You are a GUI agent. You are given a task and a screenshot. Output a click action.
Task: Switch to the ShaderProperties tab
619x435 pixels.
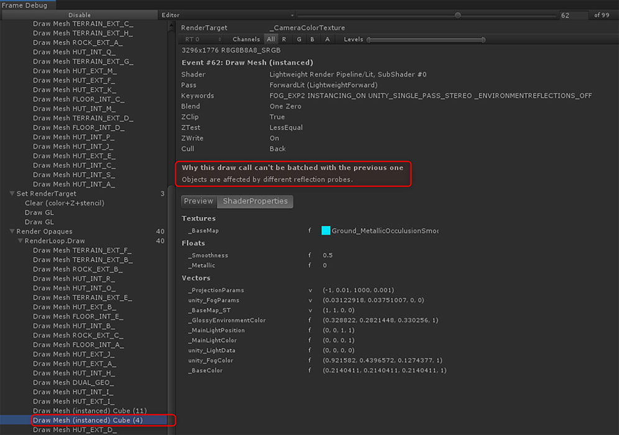(x=255, y=201)
